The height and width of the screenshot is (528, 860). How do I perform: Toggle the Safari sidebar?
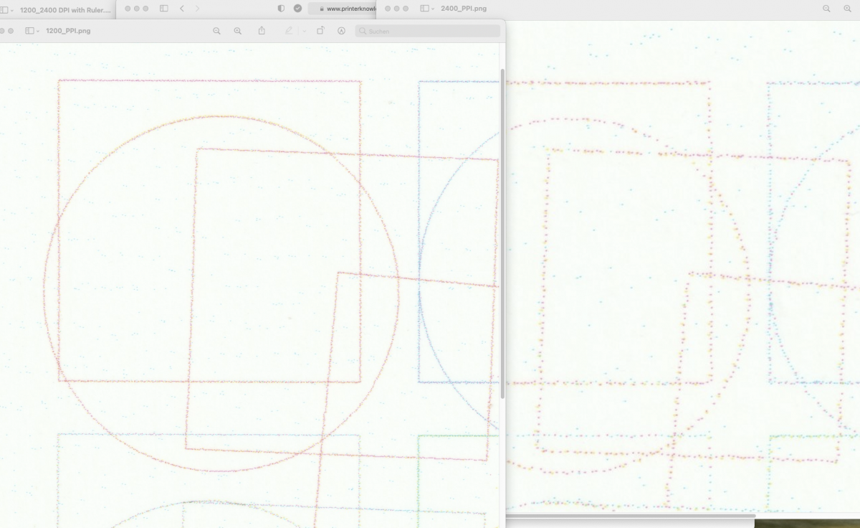pos(163,9)
